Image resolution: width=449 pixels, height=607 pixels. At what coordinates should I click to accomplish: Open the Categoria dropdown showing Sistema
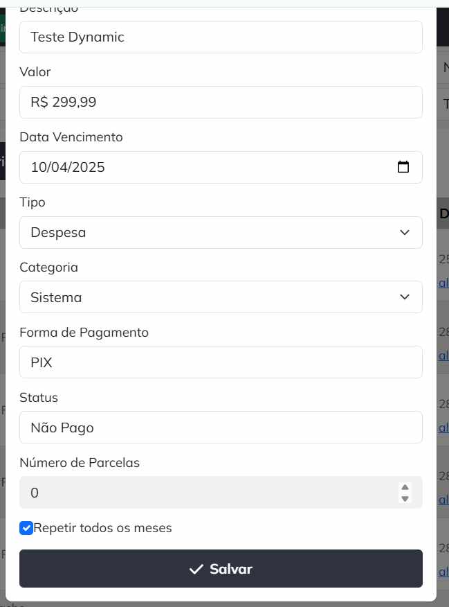pos(221,297)
